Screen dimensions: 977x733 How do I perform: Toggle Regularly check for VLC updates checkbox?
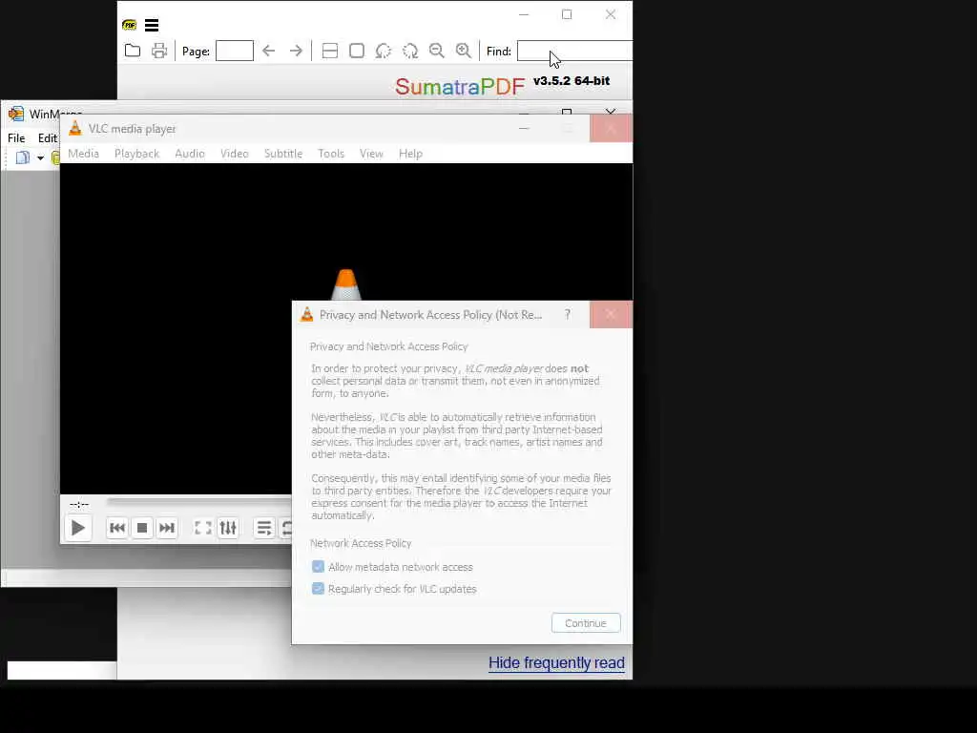coord(318,588)
